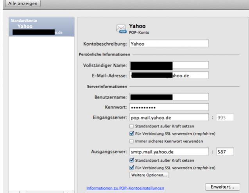Click the Benutzername field

[x=169, y=97]
